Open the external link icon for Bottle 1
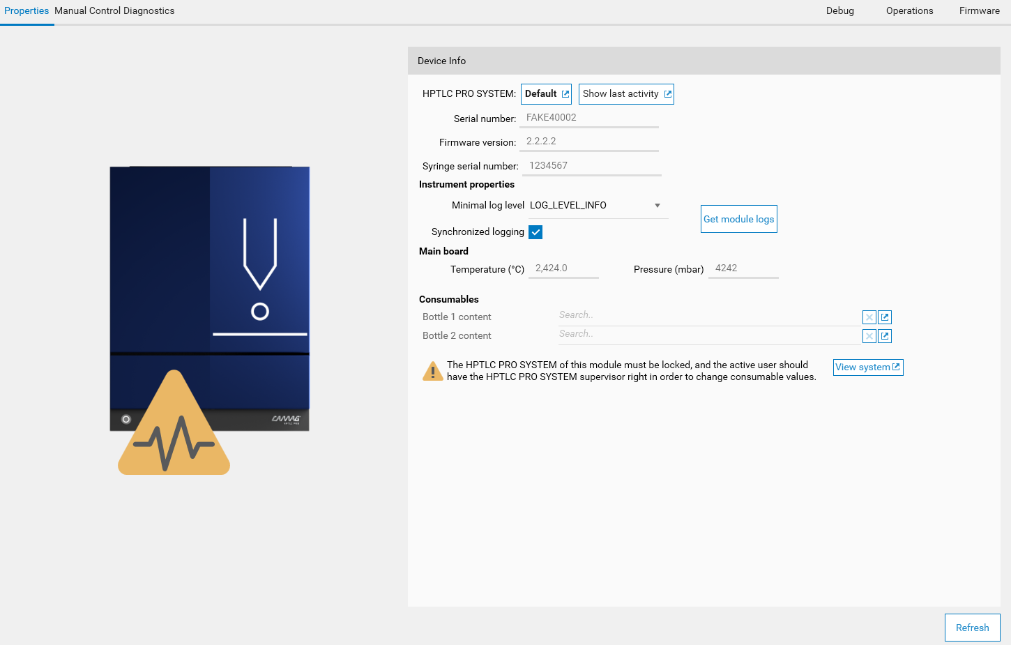Screen dimensions: 1011x645 coord(885,317)
